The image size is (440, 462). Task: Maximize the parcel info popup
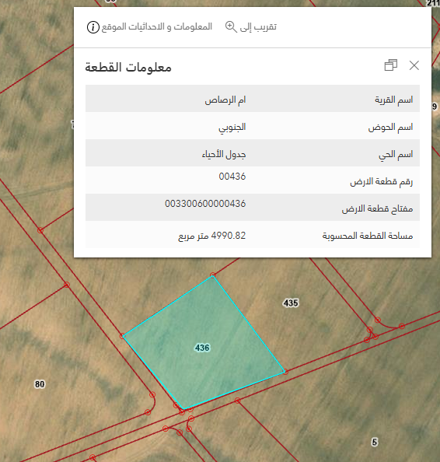click(391, 65)
